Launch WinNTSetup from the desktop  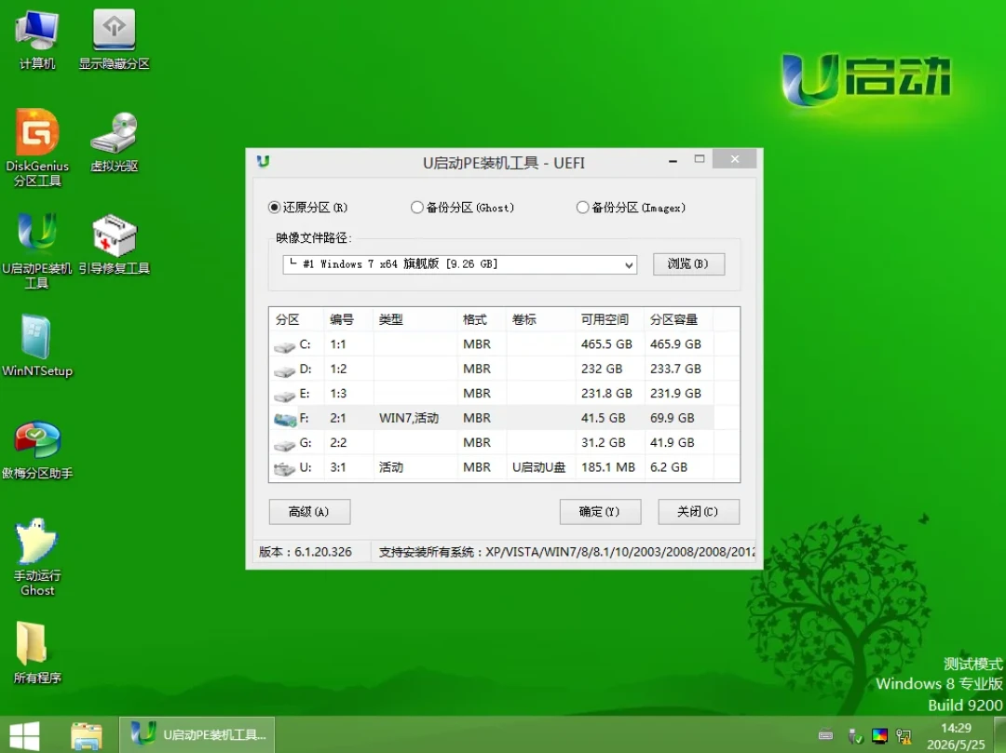click(x=37, y=346)
